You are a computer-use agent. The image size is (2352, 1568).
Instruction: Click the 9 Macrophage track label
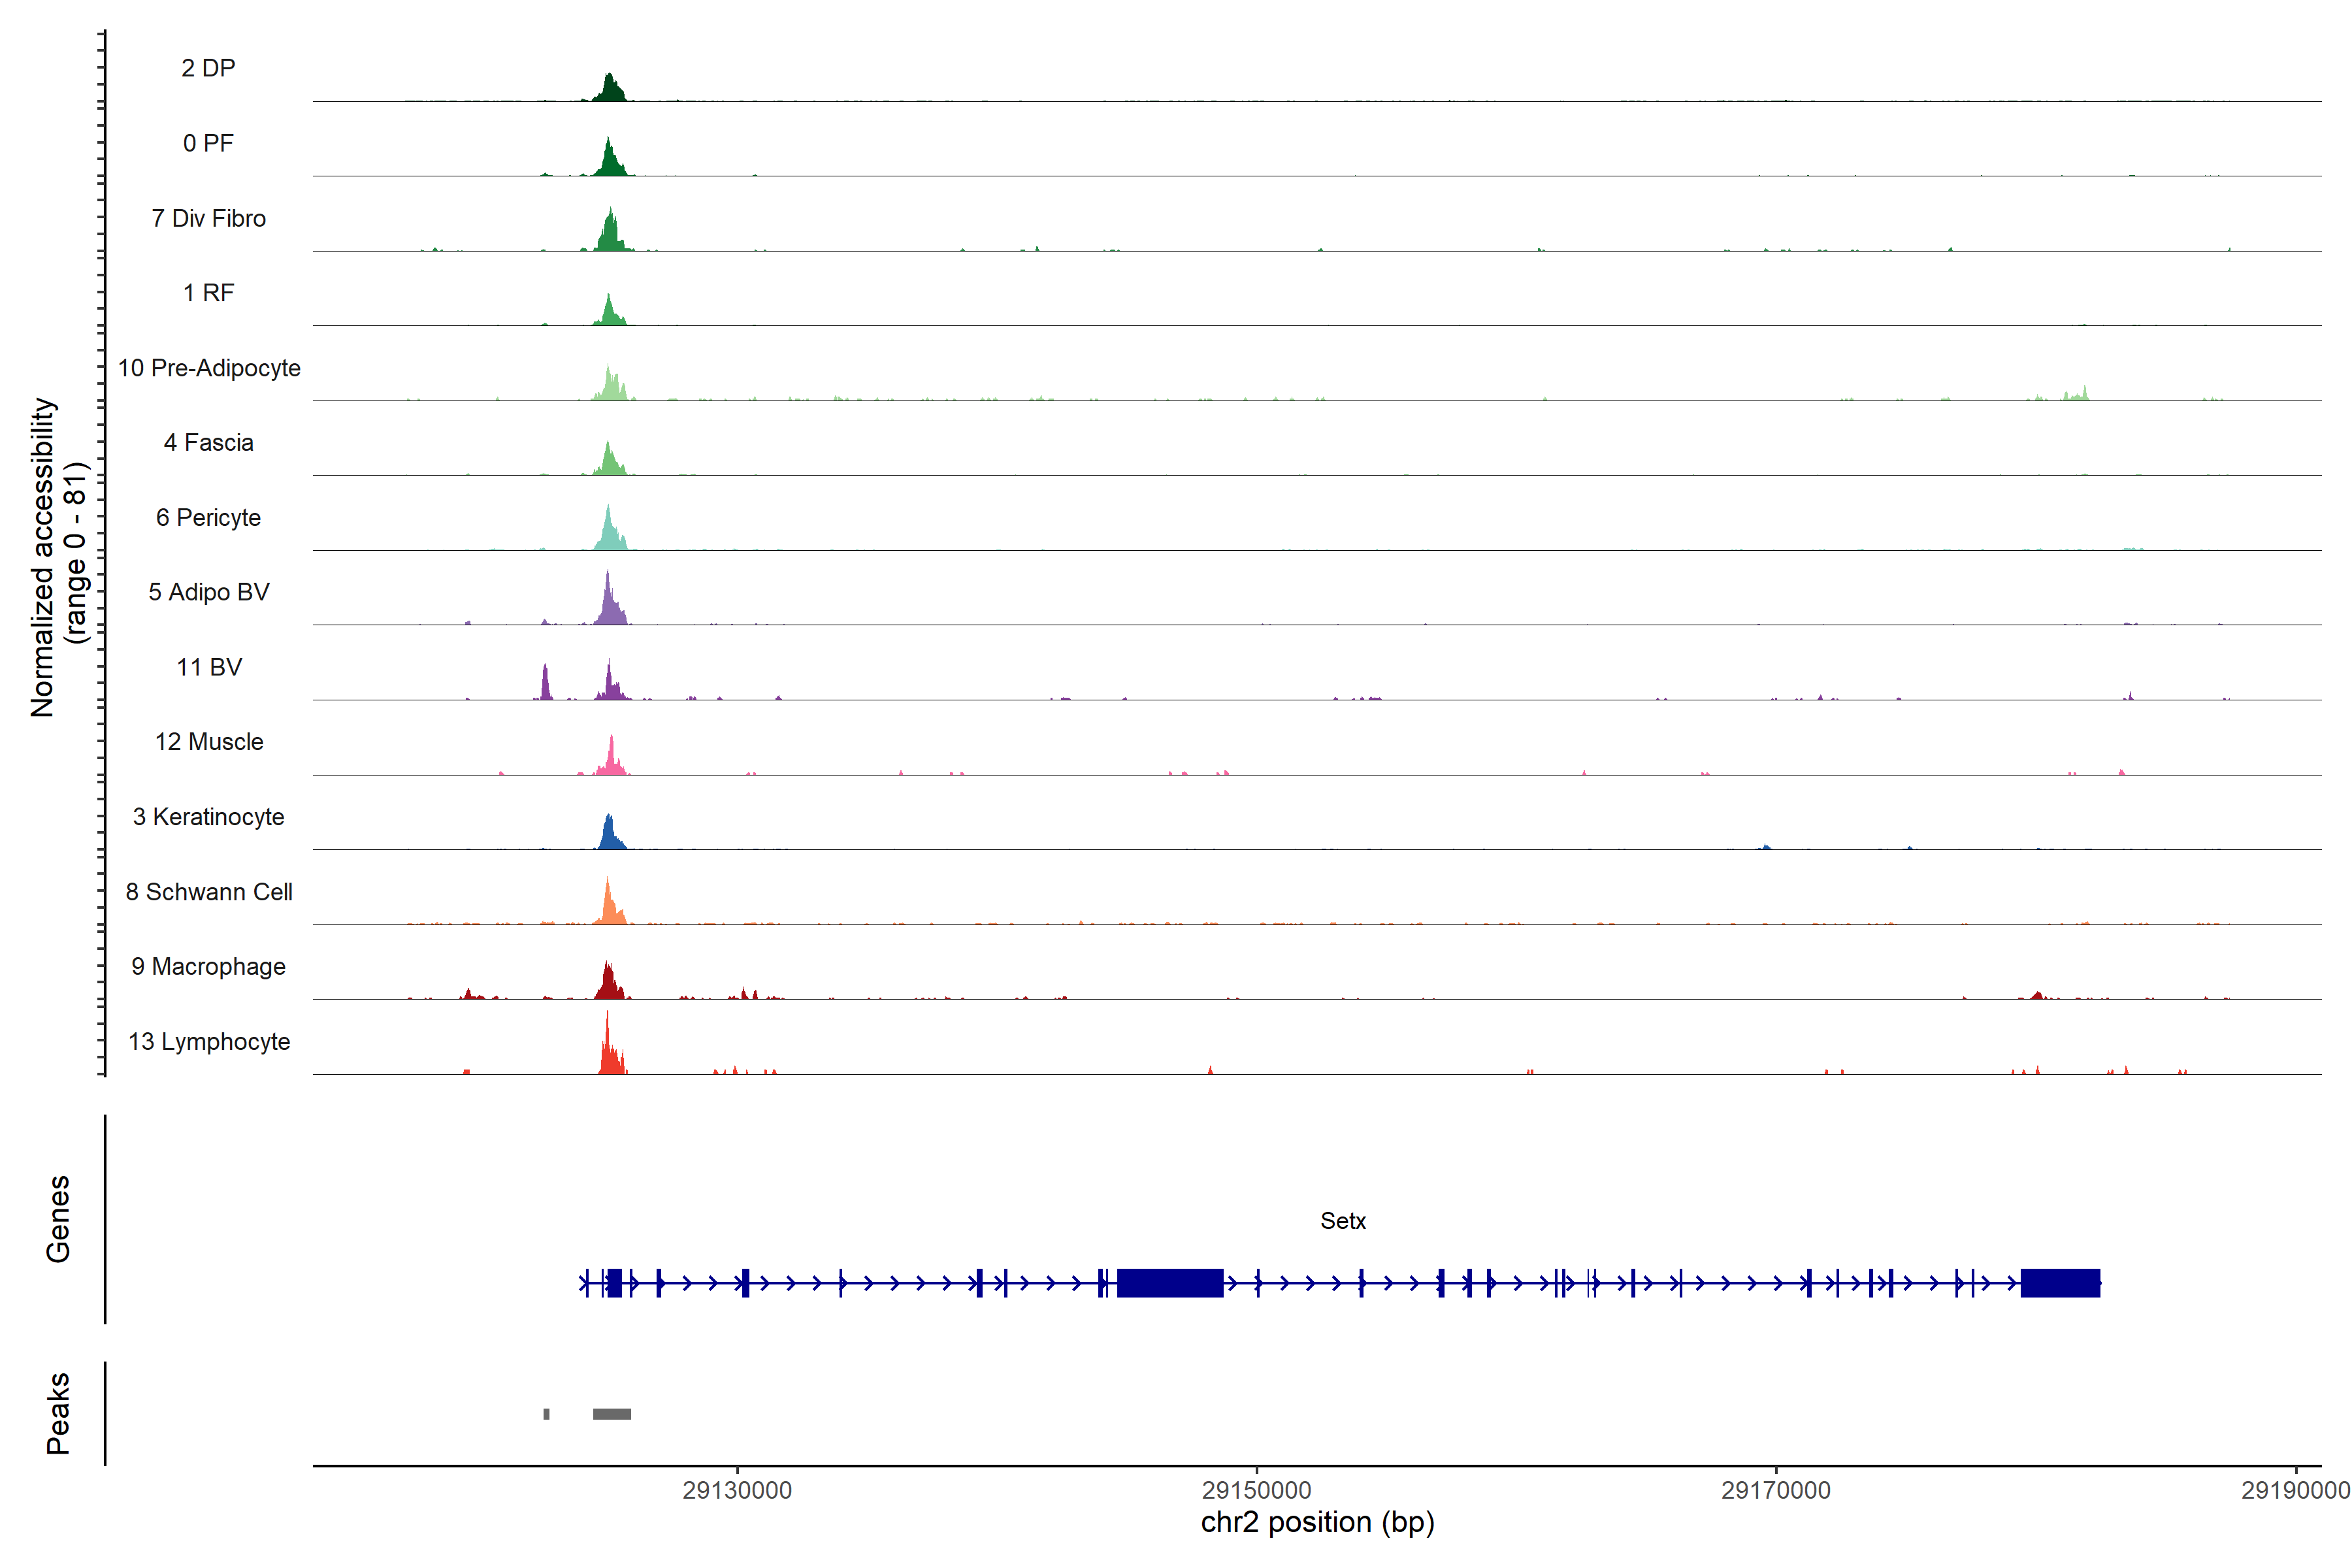point(208,967)
